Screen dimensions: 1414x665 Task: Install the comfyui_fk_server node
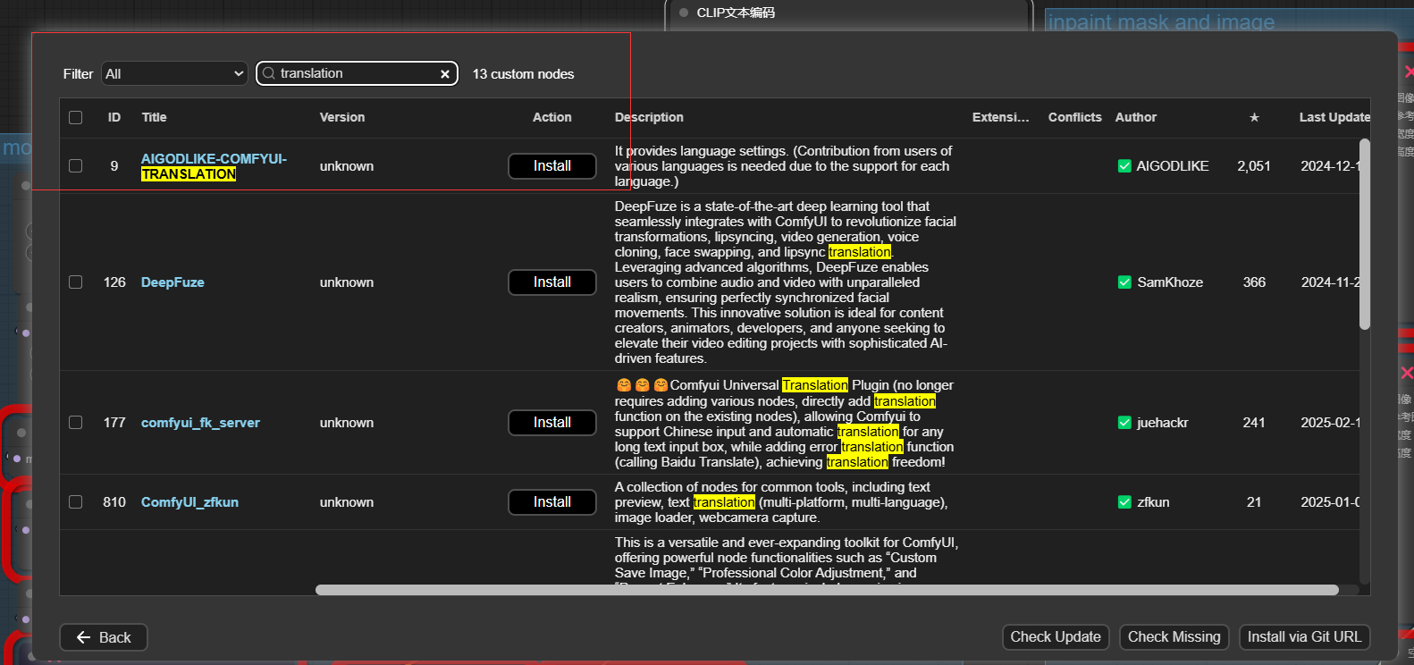(552, 423)
